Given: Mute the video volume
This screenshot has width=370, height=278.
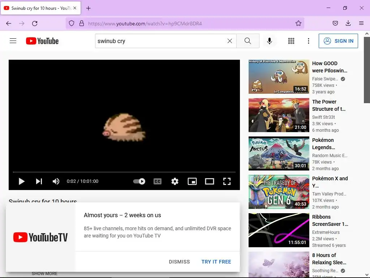Looking at the screenshot, I should click(56, 181).
